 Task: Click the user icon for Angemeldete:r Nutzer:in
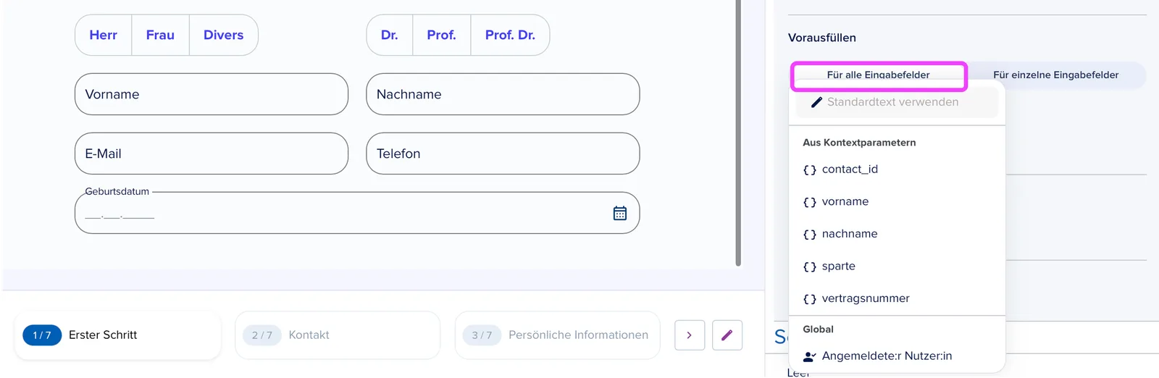tap(810, 356)
